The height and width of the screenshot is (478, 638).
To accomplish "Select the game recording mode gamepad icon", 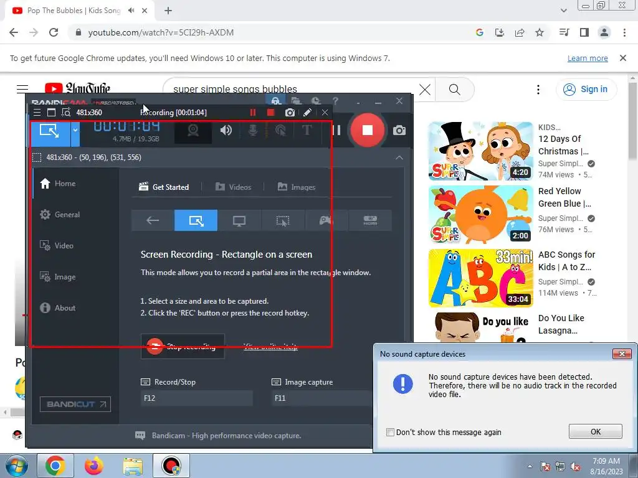I will click(x=326, y=220).
